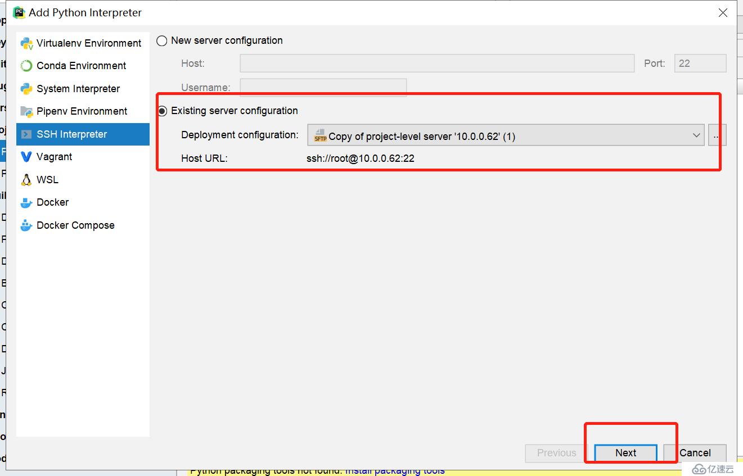Screen dimensions: 743x476
Task: Click the ellipsis browse button beside deployment dropdown
Action: click(717, 135)
